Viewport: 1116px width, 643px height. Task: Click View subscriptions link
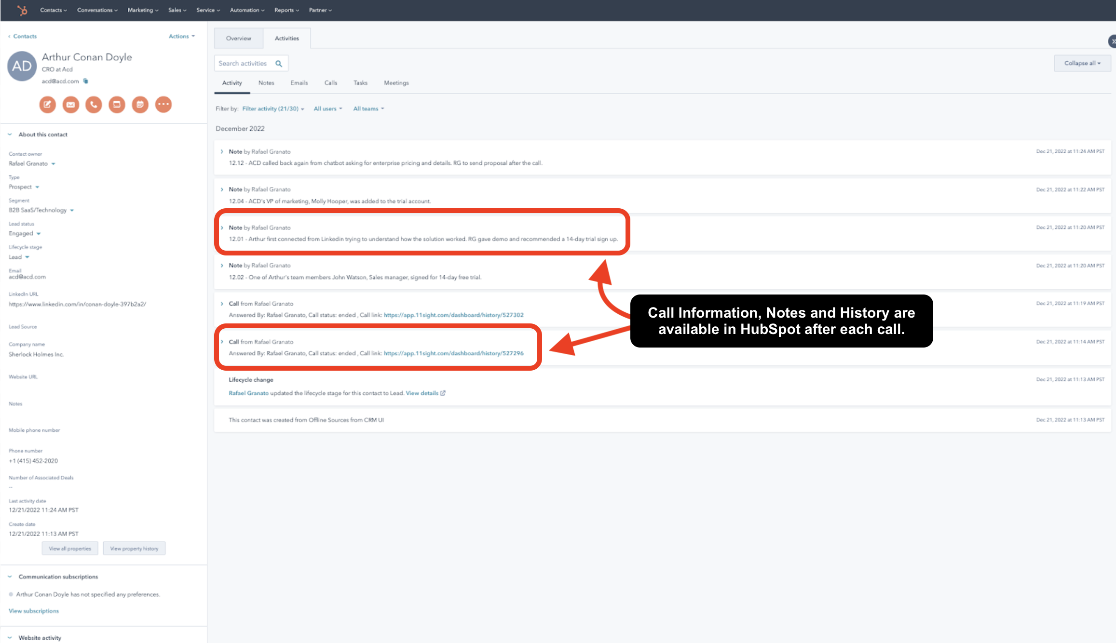[34, 611]
